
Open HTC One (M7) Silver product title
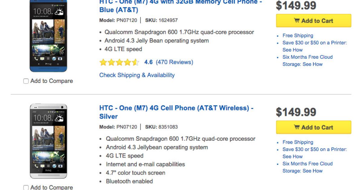(x=176, y=112)
